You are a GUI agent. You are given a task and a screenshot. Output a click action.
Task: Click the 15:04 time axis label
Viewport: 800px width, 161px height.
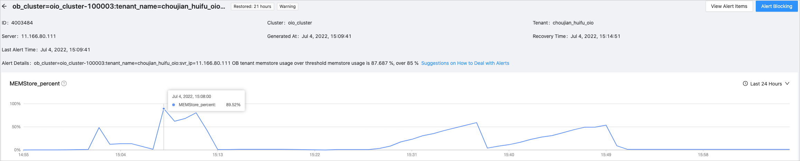coord(120,155)
